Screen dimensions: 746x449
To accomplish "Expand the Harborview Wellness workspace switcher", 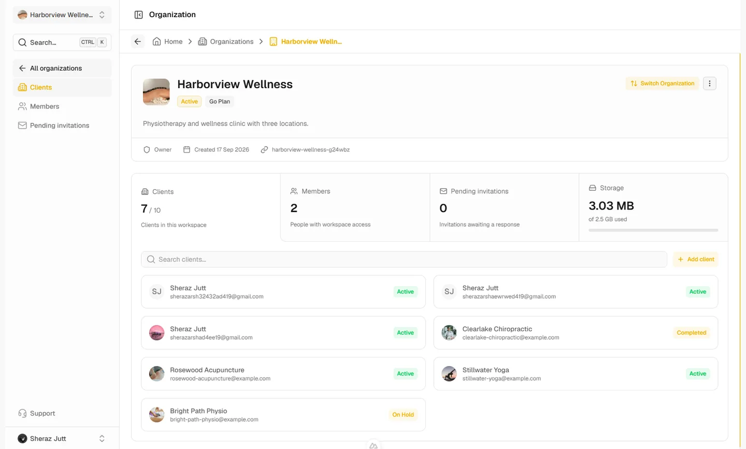I will point(62,15).
